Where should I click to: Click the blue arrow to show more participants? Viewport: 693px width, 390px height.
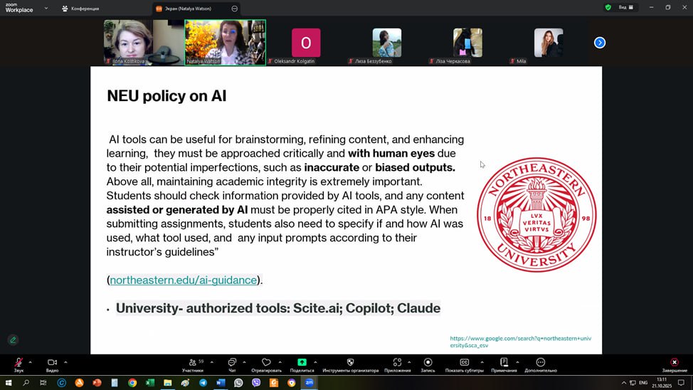[x=600, y=43]
